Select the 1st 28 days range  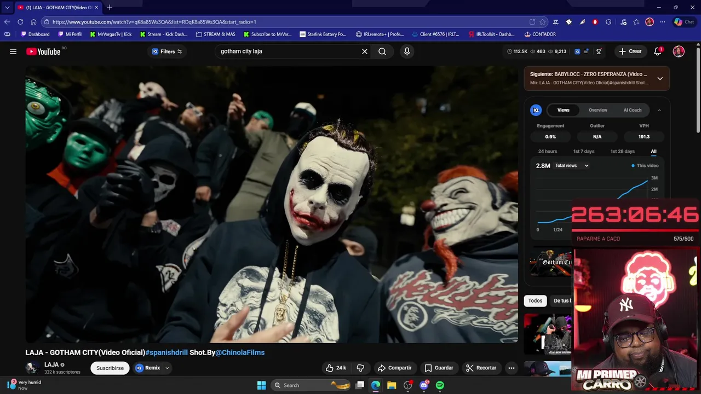[622, 151]
